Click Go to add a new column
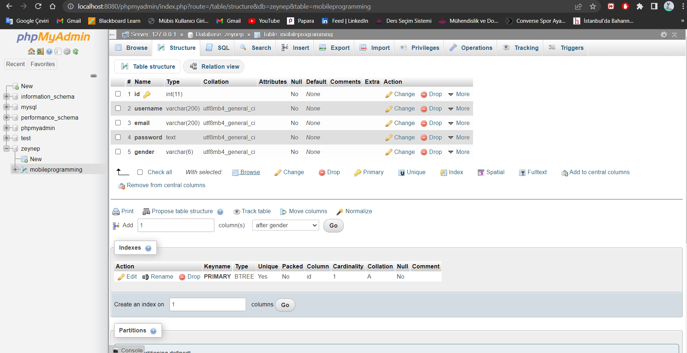 click(x=333, y=225)
